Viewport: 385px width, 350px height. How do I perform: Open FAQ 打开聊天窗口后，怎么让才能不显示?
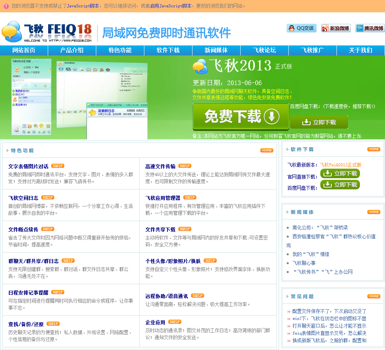click(329, 326)
